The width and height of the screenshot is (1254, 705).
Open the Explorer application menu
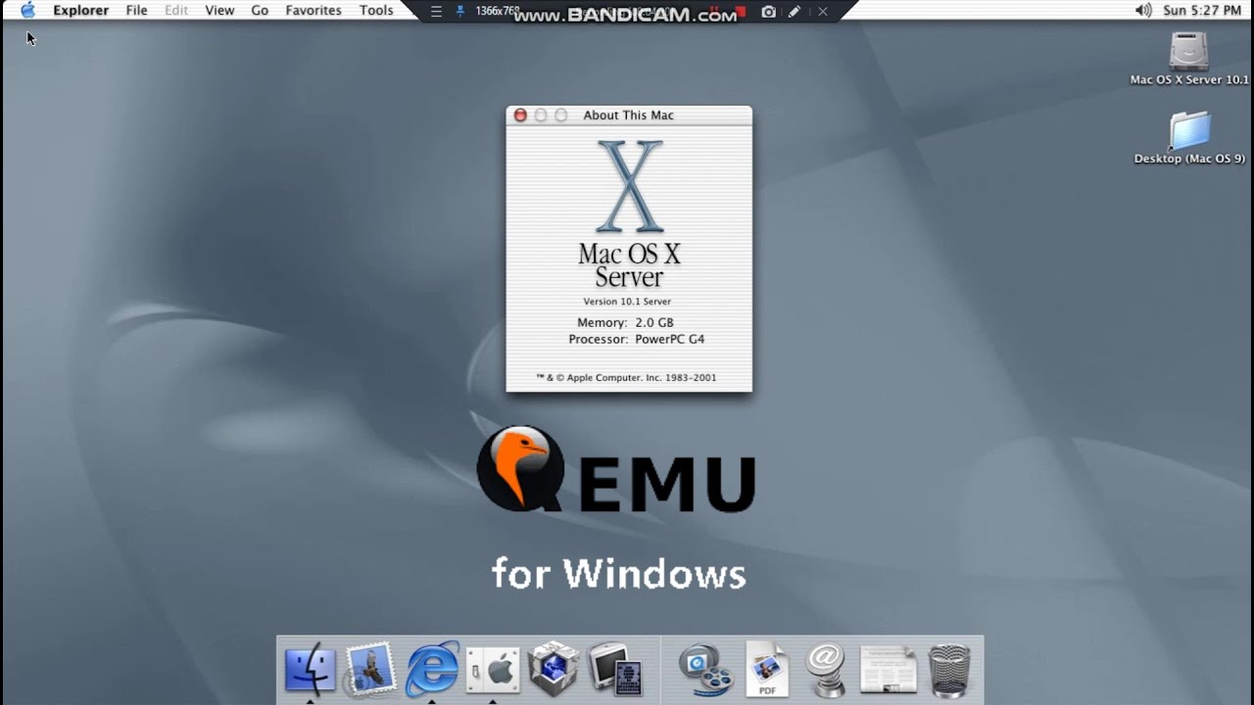point(80,10)
